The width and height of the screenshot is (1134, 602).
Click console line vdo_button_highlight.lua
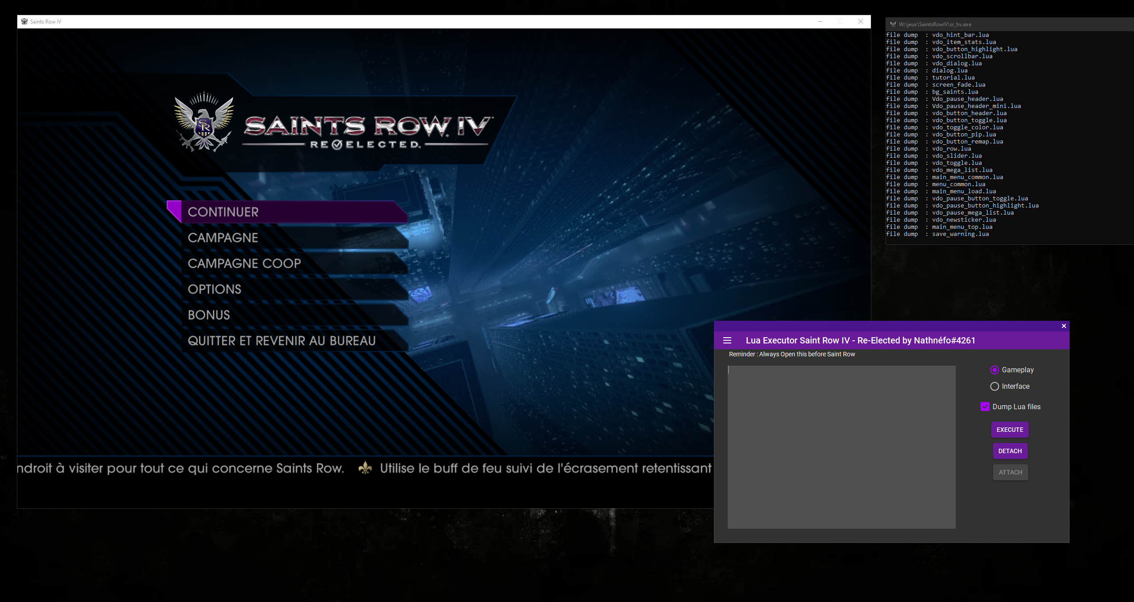pos(952,49)
